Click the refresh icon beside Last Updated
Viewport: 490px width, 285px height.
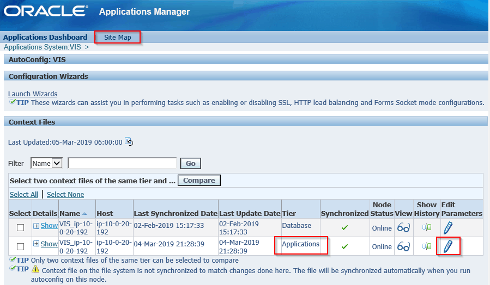tap(129, 141)
